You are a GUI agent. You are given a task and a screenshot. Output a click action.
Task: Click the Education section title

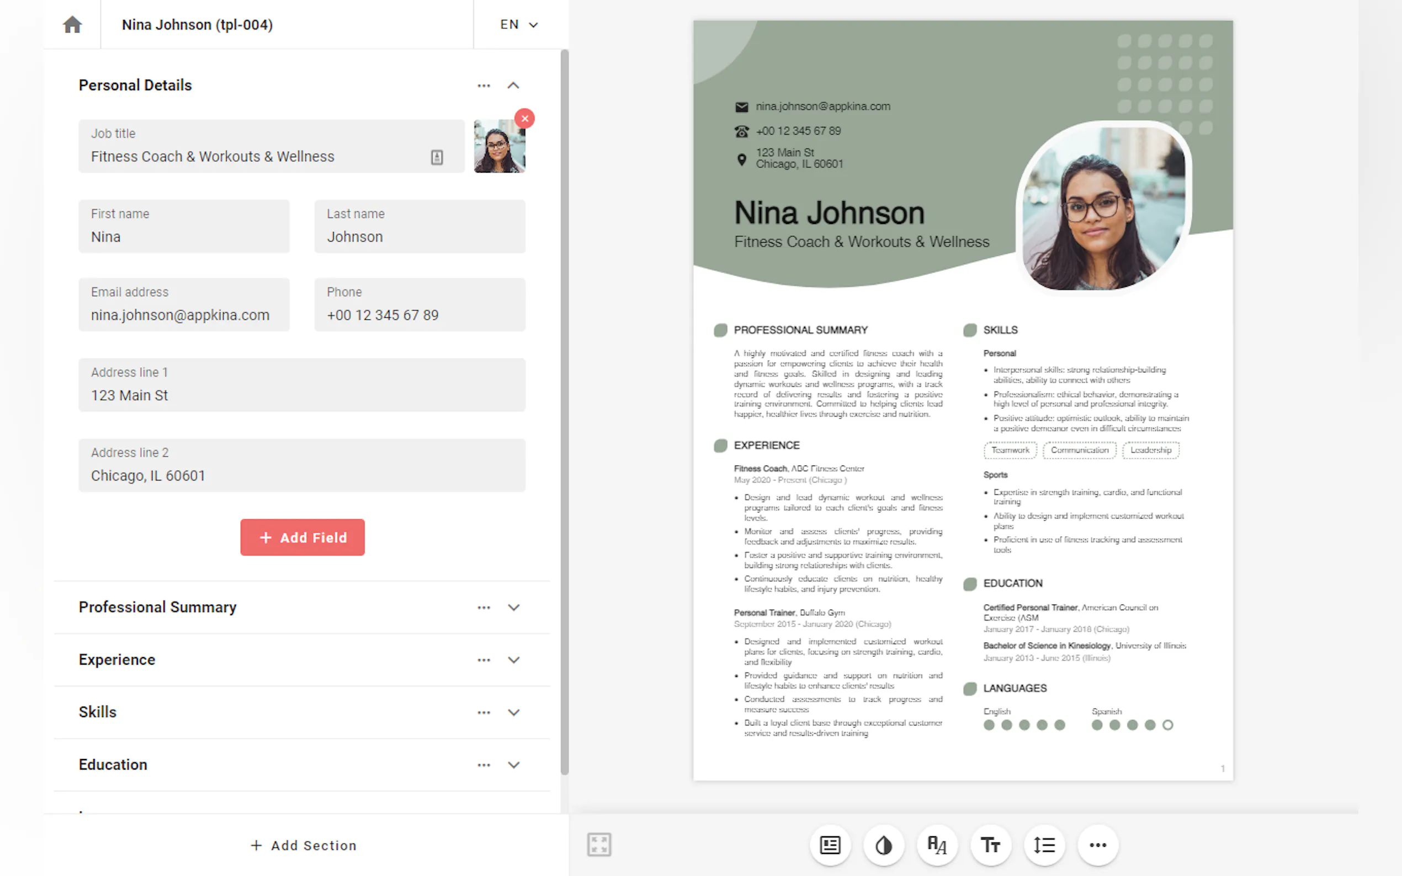tap(113, 765)
